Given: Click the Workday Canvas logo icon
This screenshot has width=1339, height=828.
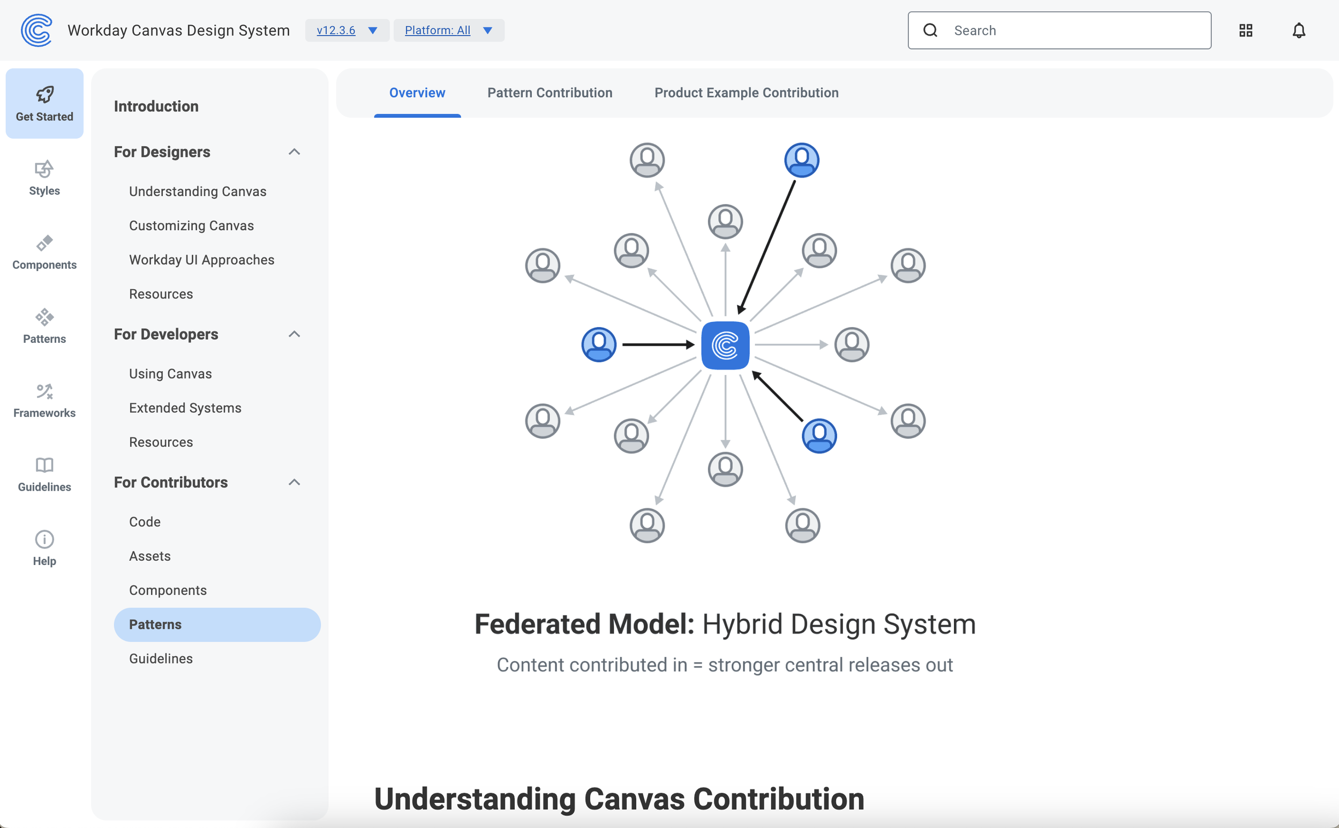Looking at the screenshot, I should pos(36,30).
